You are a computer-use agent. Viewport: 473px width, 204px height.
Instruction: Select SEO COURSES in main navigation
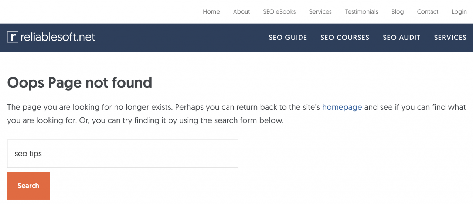click(345, 38)
